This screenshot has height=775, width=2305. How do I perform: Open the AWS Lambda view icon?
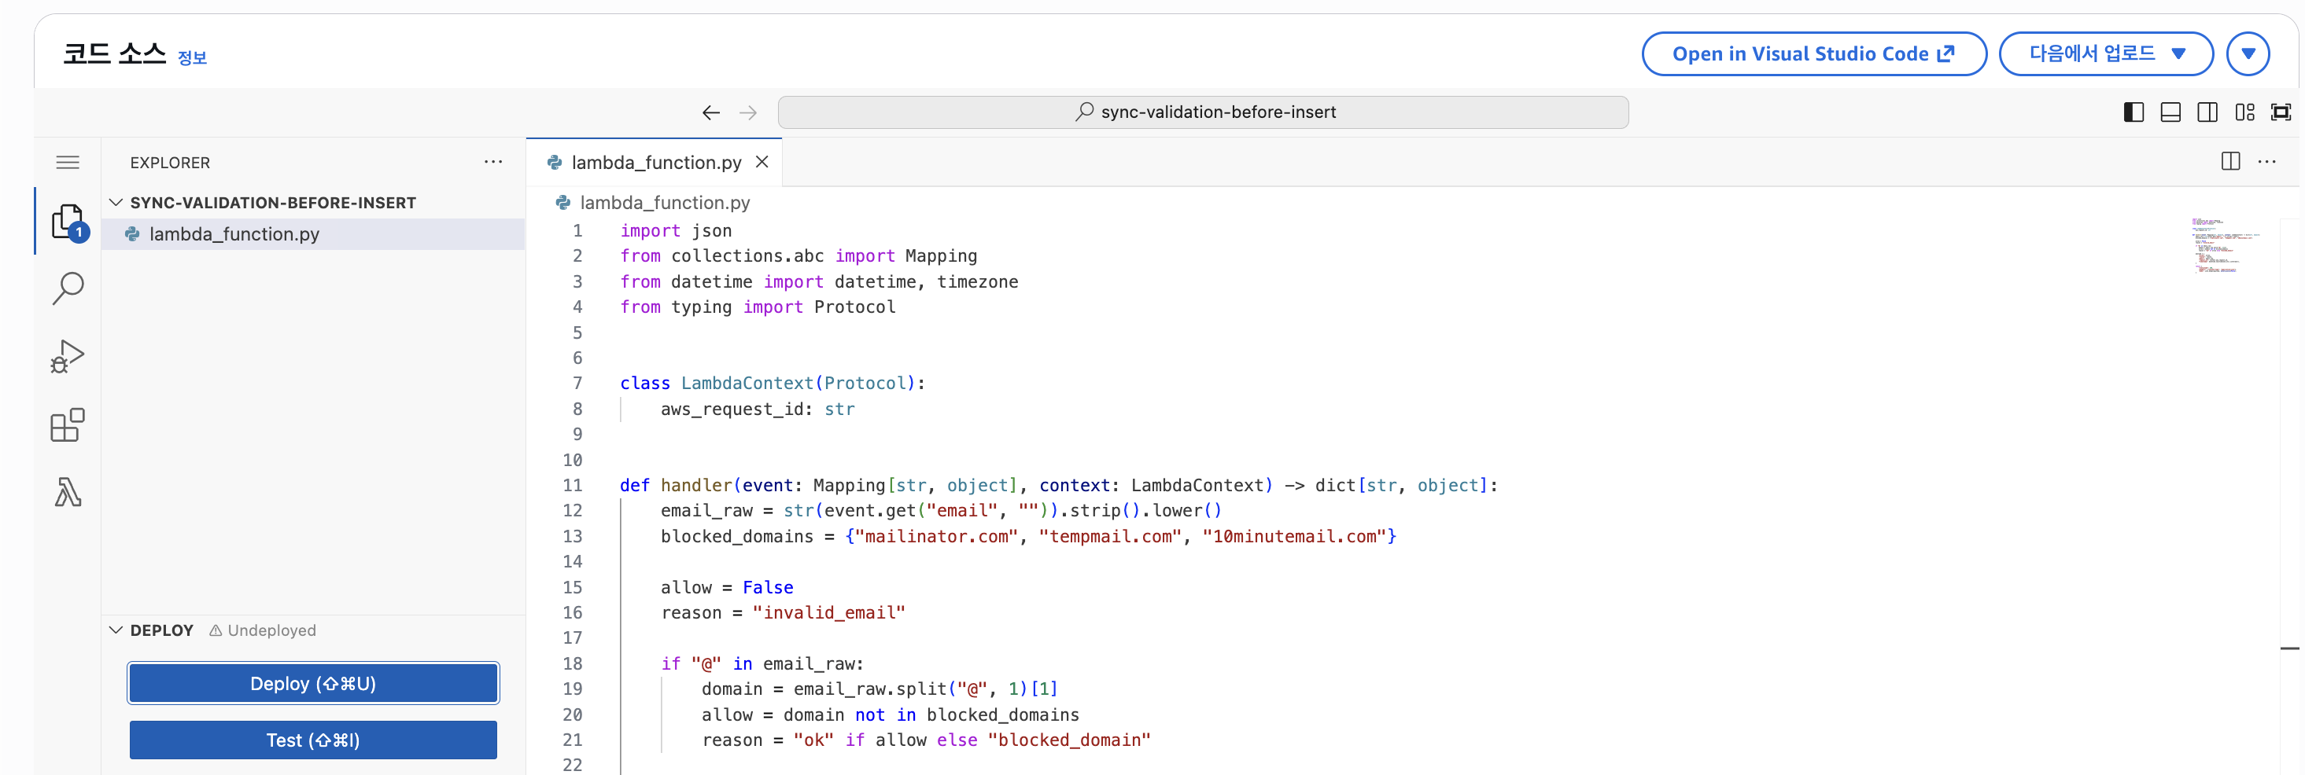click(x=68, y=493)
